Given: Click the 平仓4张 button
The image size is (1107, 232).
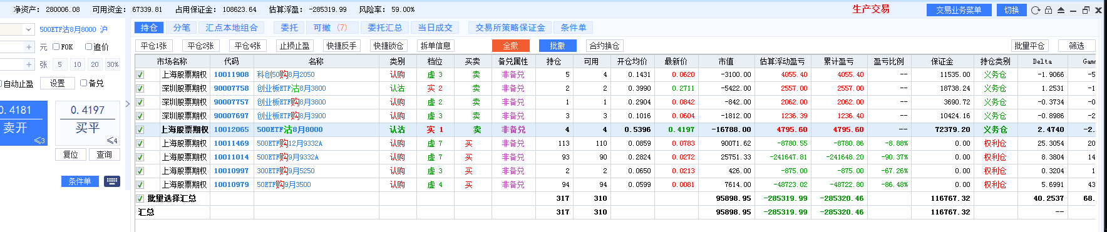Looking at the screenshot, I should pos(248,46).
